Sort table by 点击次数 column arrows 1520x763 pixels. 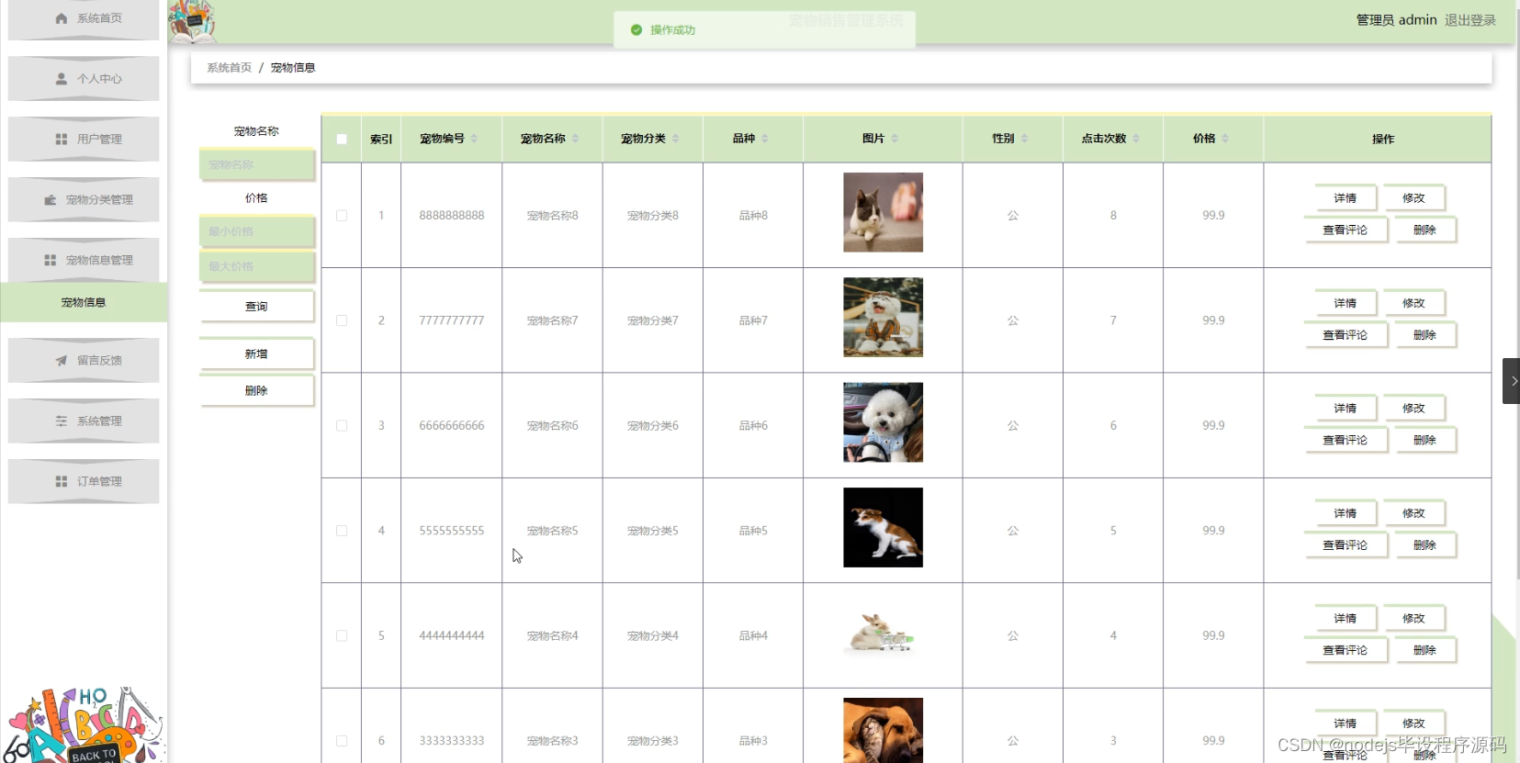1136,139
